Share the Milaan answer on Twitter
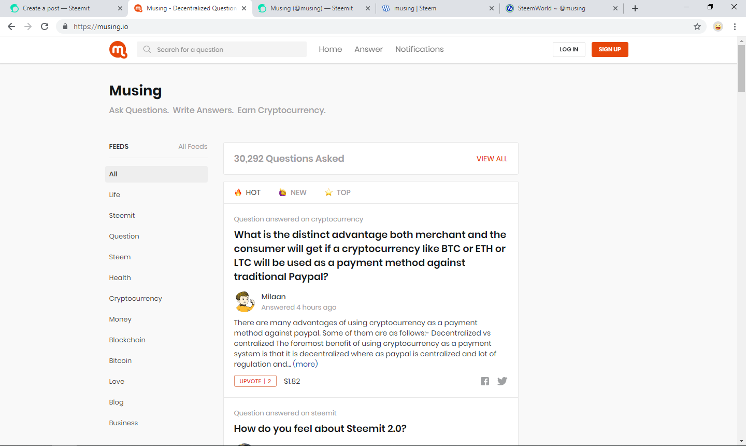The height and width of the screenshot is (446, 746). [x=502, y=381]
